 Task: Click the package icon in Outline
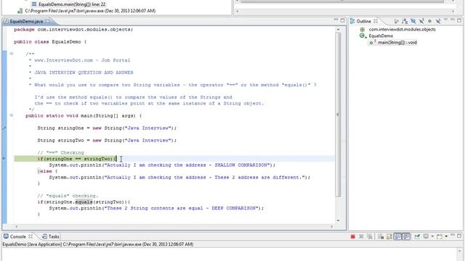pyautogui.click(x=362, y=29)
